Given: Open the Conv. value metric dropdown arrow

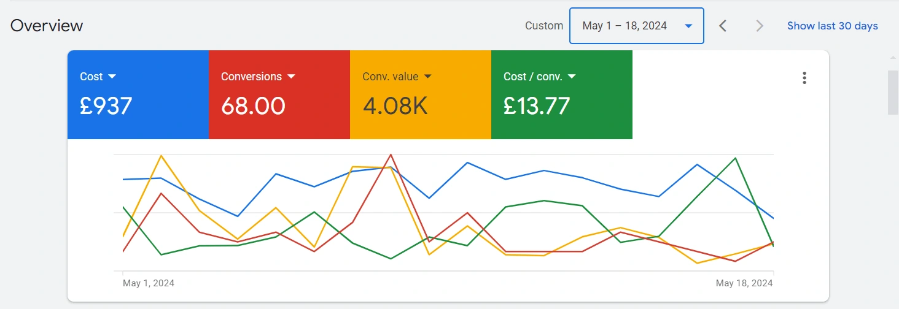Looking at the screenshot, I should coord(427,77).
